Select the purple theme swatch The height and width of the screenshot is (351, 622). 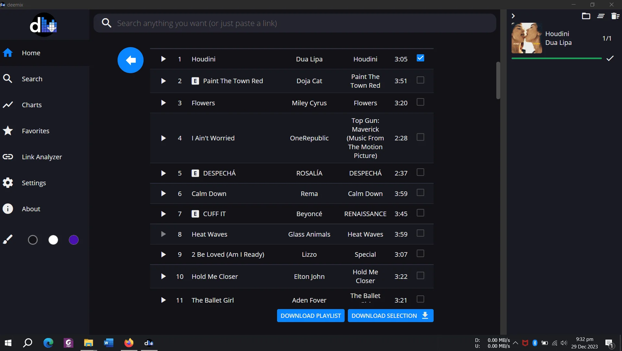[74, 240]
